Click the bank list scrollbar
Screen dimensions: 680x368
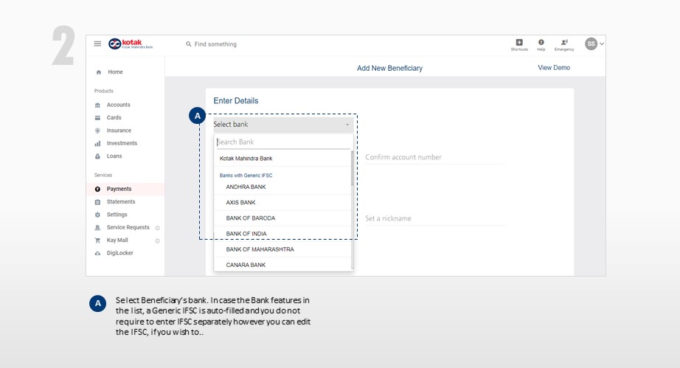click(352, 169)
